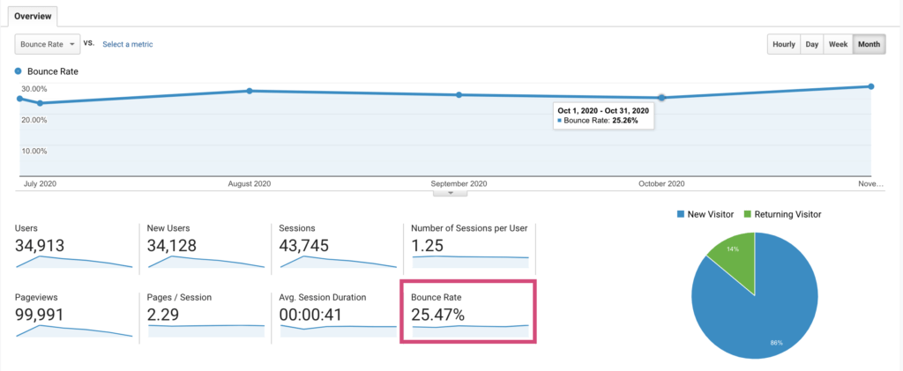Image resolution: width=903 pixels, height=371 pixels.
Task: Click the 10.00% y-axis label
Action: (x=34, y=151)
